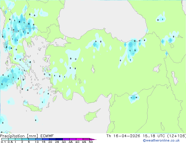Click the legend label '40'

point(77,142)
